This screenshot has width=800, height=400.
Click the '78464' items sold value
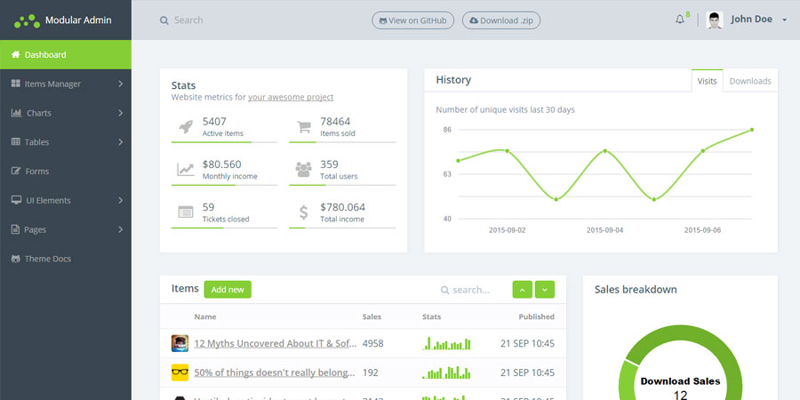(335, 122)
